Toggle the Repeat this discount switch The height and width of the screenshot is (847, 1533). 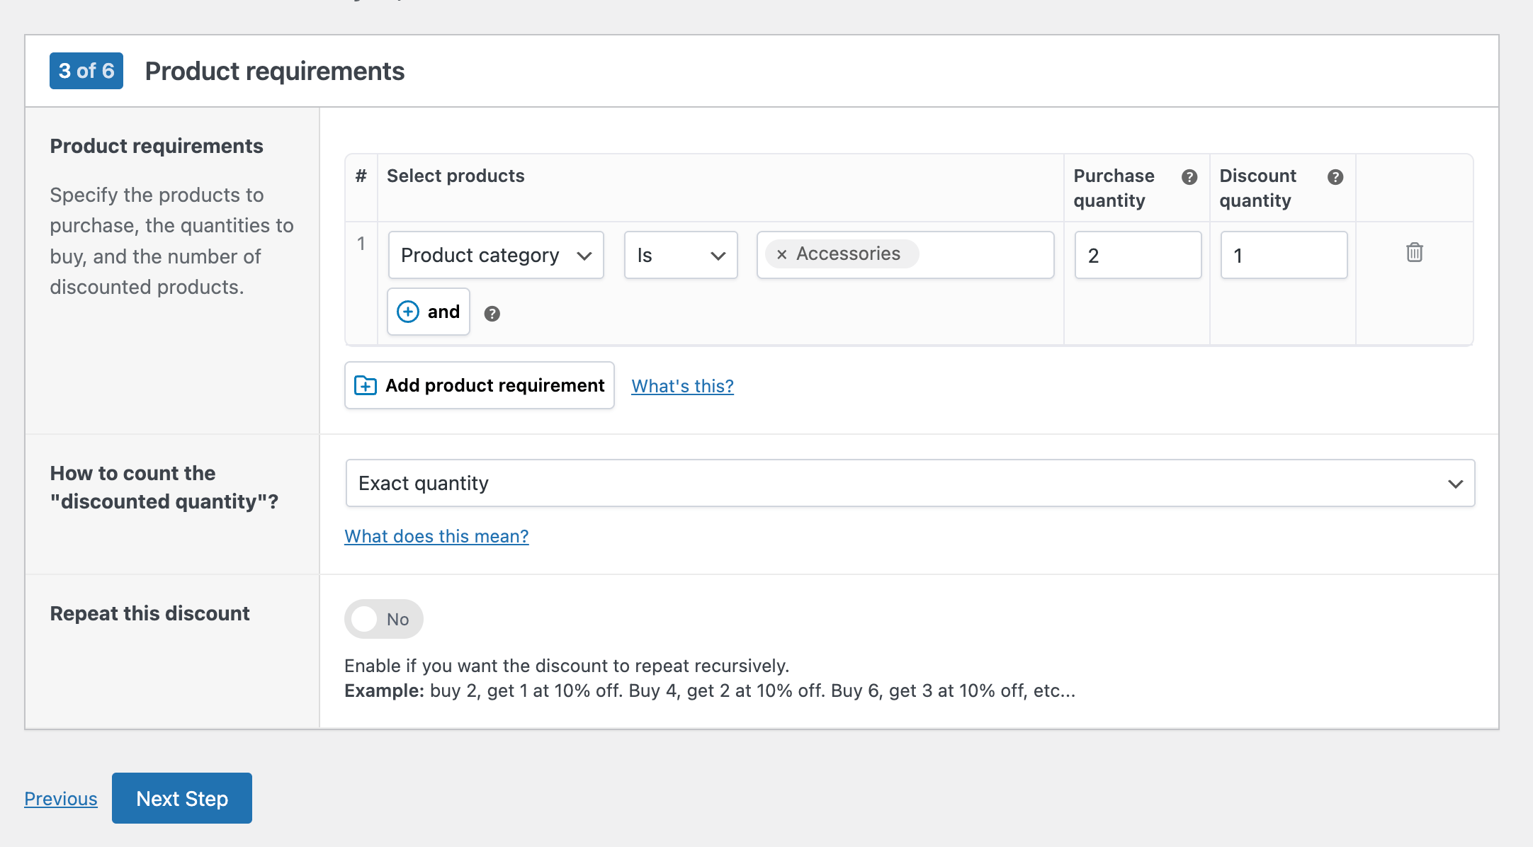[x=383, y=619]
